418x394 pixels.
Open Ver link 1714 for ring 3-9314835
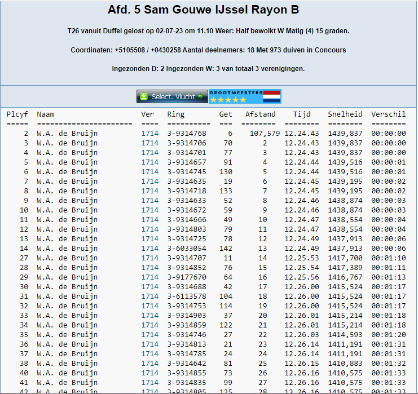pos(150,383)
